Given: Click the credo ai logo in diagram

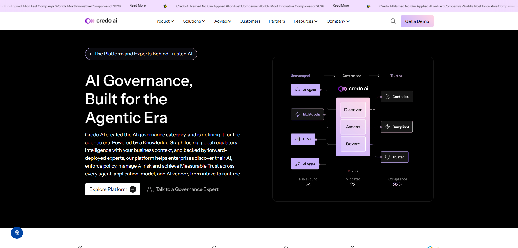Looking at the screenshot, I should [x=353, y=89].
